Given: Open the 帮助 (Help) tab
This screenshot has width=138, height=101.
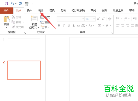Looking at the screenshot, I should [132, 10].
